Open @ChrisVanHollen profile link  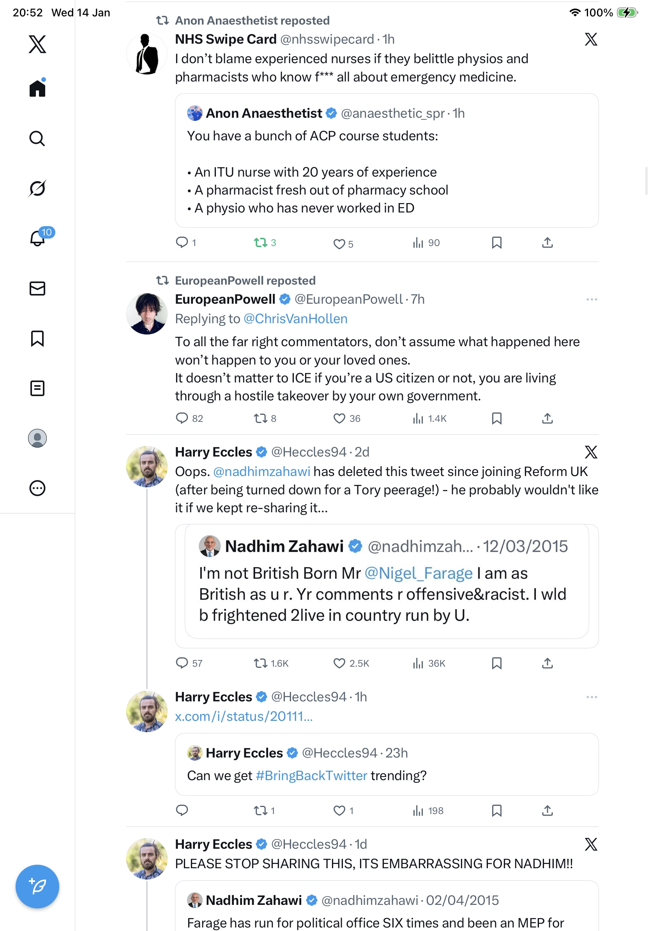pos(295,319)
